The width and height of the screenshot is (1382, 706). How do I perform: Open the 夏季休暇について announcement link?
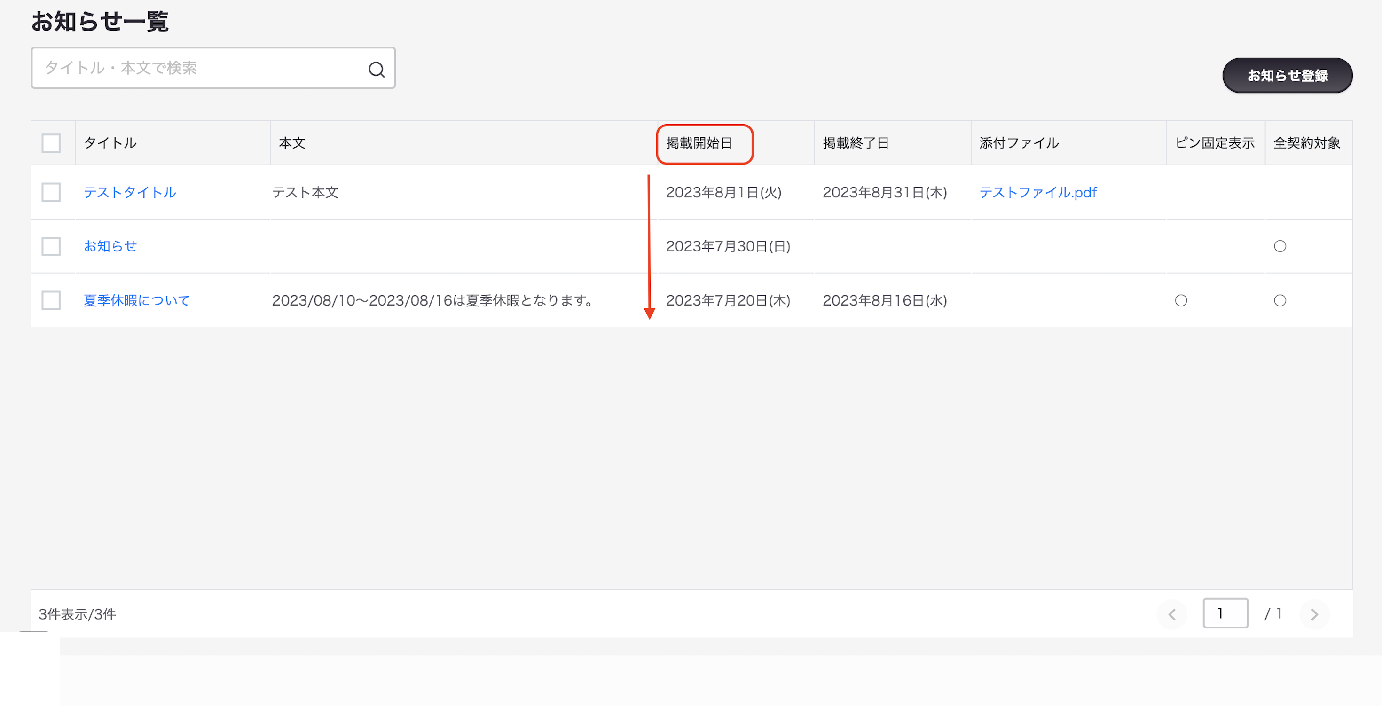[x=137, y=300]
